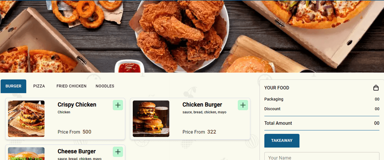384x160 pixels.
Task: Select the Price From 500 label
Action: coord(75,132)
